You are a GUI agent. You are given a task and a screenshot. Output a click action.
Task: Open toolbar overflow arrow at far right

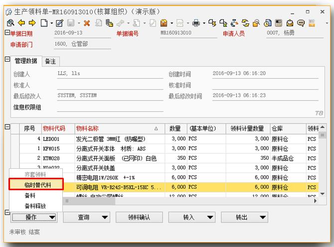point(327,23)
